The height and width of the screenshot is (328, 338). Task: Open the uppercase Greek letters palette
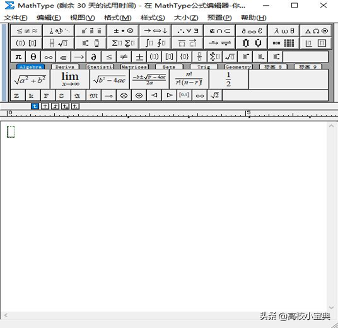(316, 31)
